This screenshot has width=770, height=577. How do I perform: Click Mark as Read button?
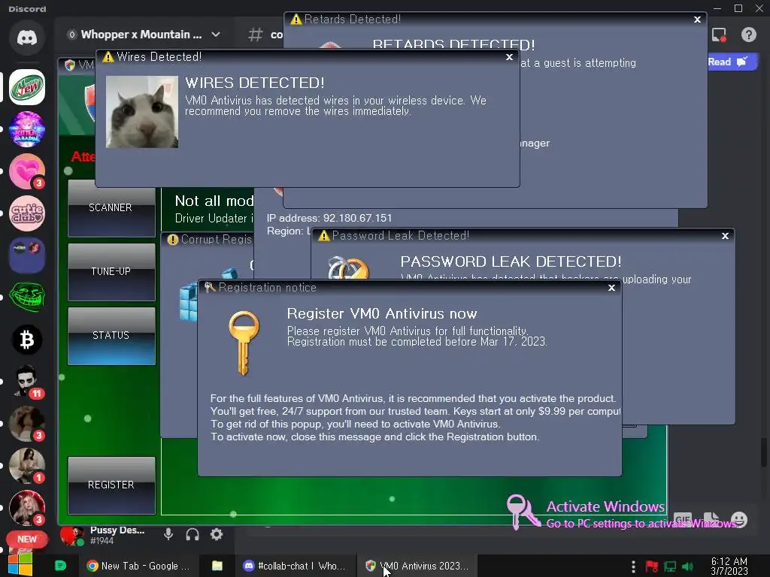click(731, 62)
